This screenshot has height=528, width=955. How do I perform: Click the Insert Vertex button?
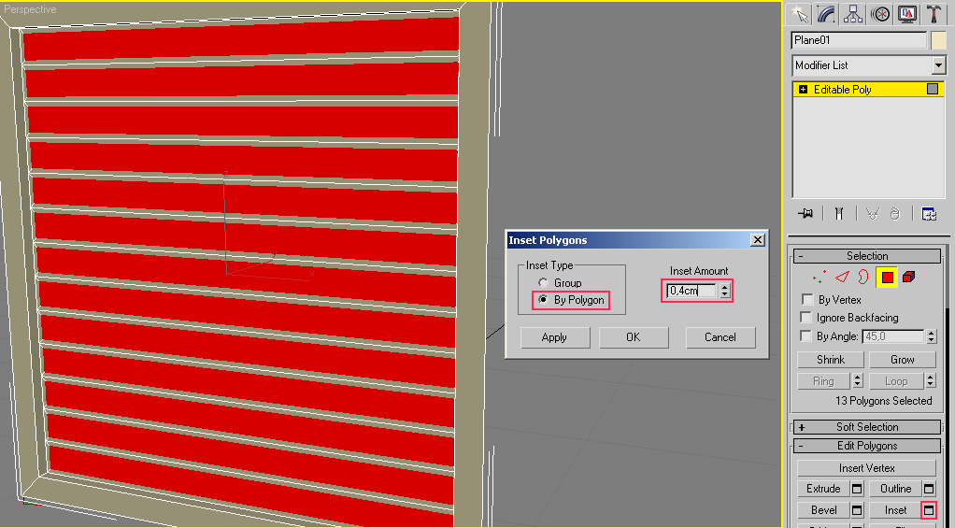[866, 467]
